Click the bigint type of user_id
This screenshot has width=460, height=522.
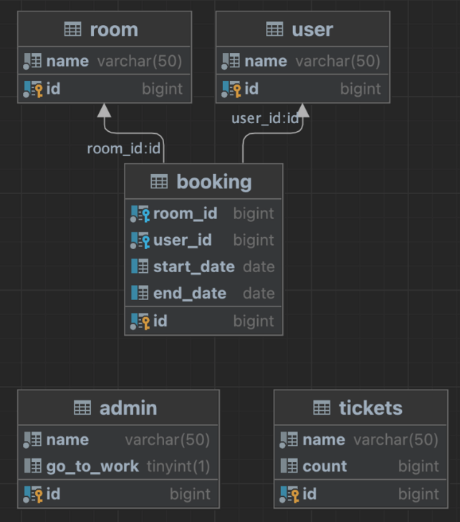(254, 241)
